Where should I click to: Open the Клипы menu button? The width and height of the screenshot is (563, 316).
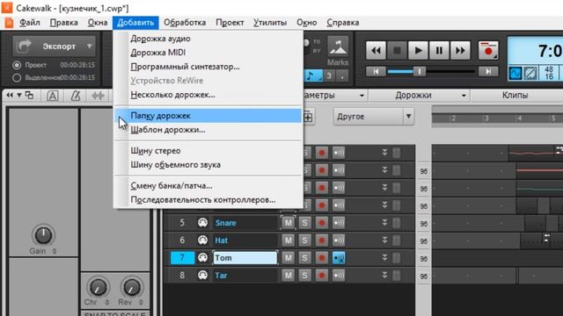click(515, 96)
